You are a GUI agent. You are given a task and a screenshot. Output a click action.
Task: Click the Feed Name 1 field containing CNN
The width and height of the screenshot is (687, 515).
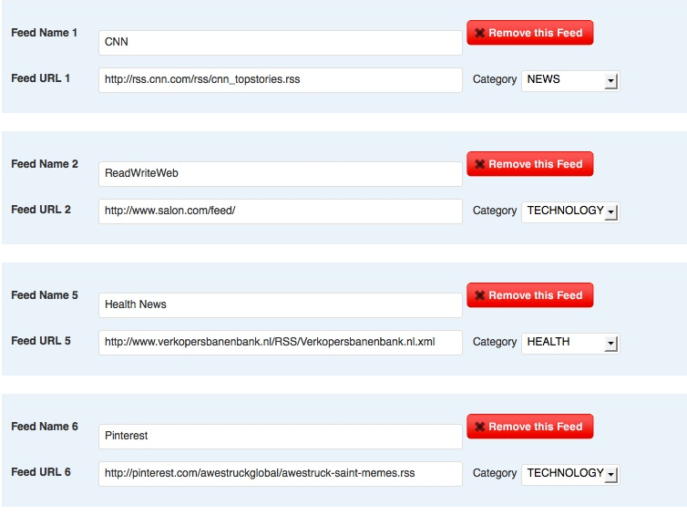coord(281,43)
